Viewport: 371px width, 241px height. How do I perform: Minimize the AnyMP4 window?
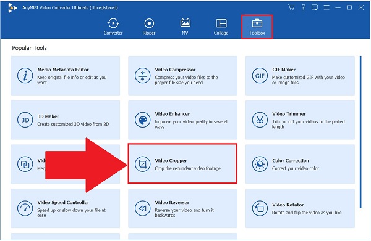pos(338,7)
